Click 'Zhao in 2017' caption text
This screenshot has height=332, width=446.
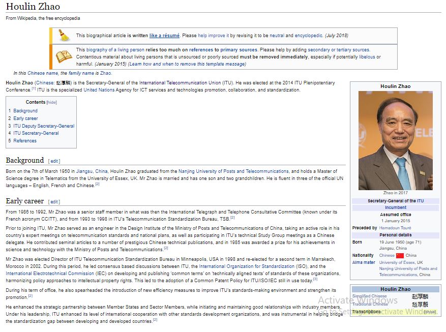pos(395,193)
